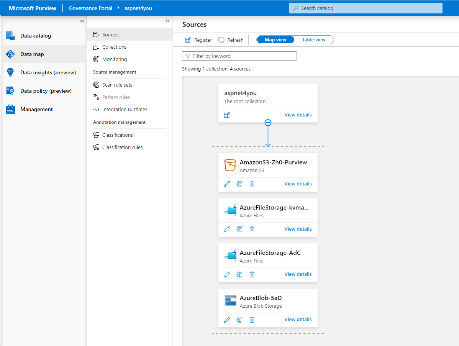Open Data policy (preview)
This screenshot has width=459, height=346.
(x=43, y=91)
